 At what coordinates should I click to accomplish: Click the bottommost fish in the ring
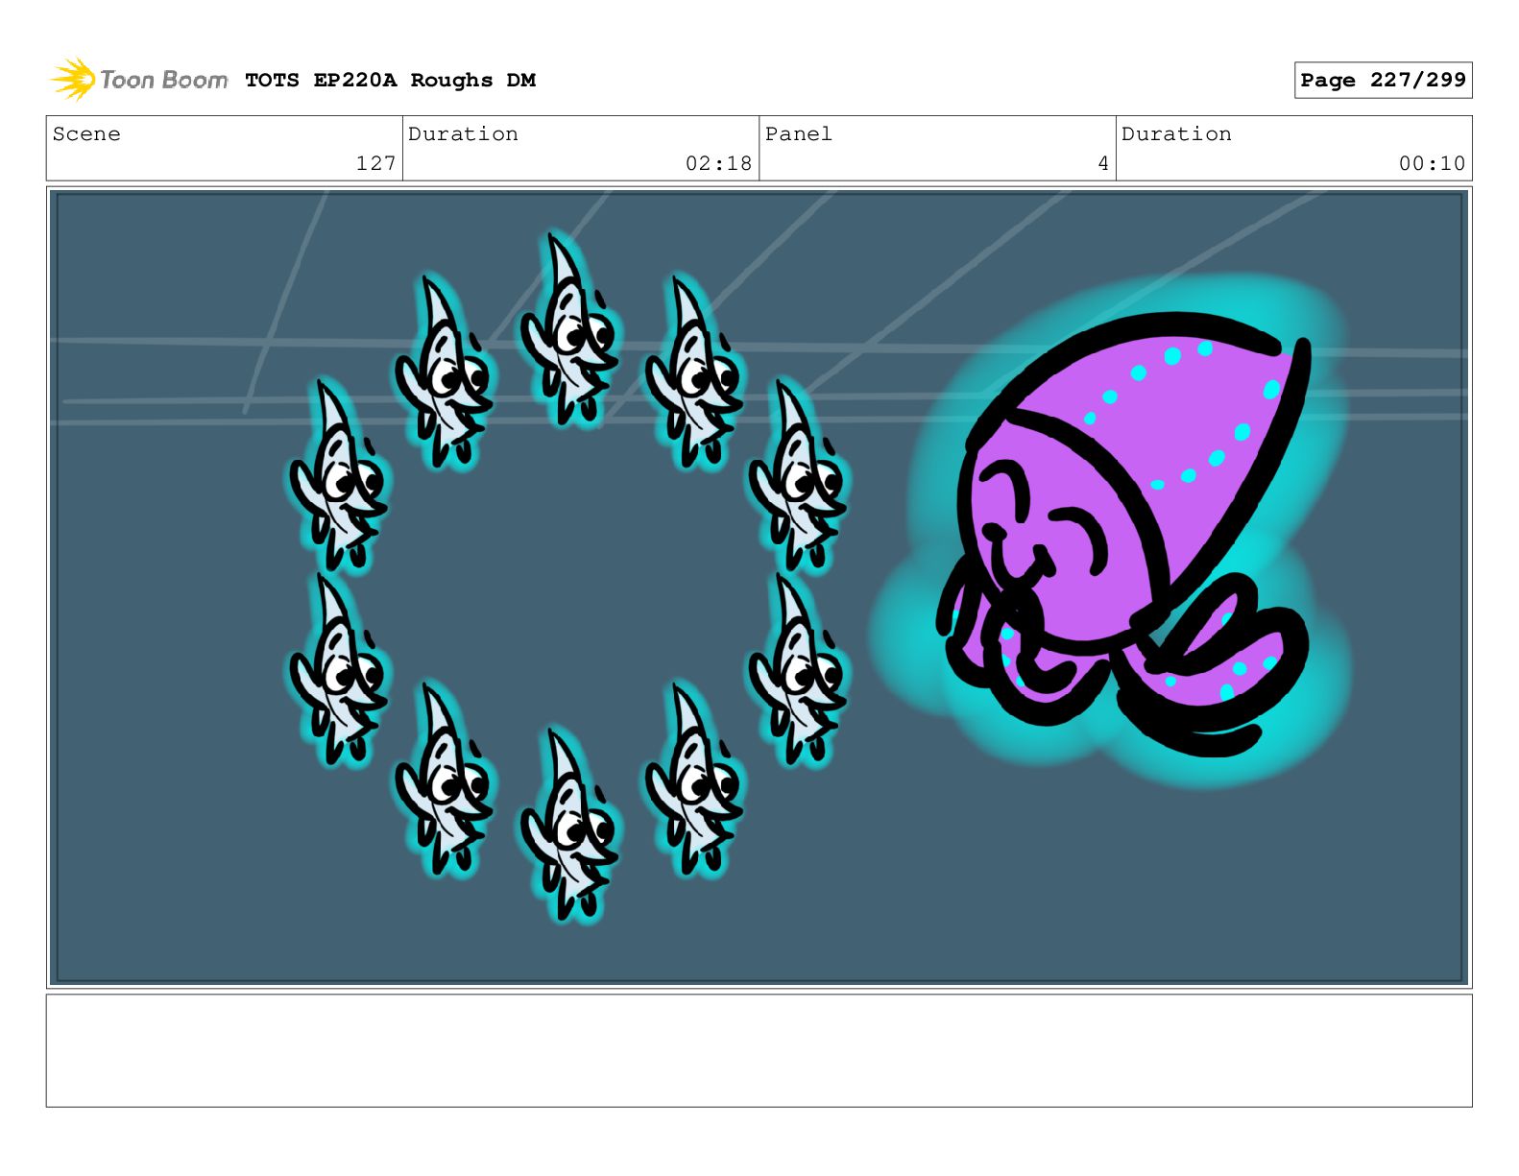568,824
